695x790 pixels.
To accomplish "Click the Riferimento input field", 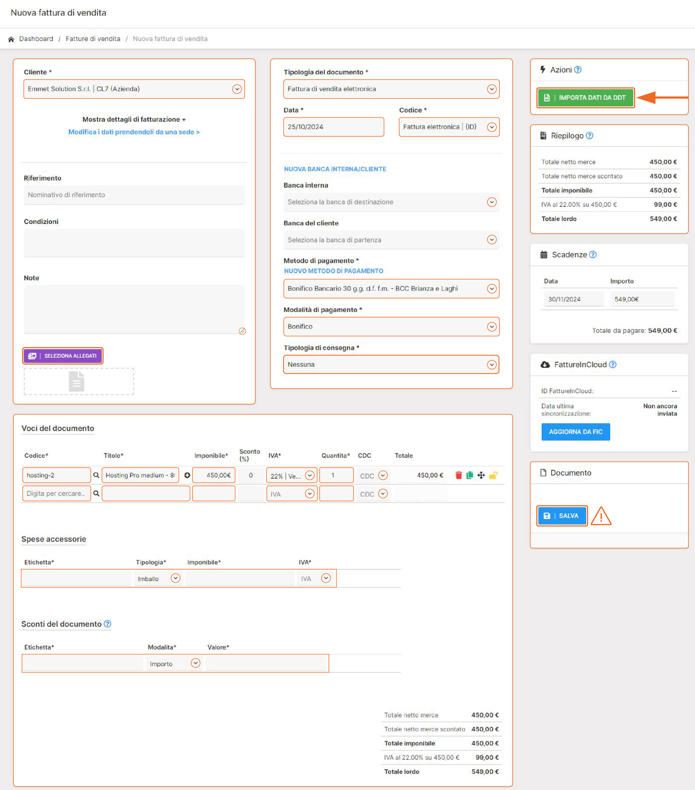I will pos(134,195).
